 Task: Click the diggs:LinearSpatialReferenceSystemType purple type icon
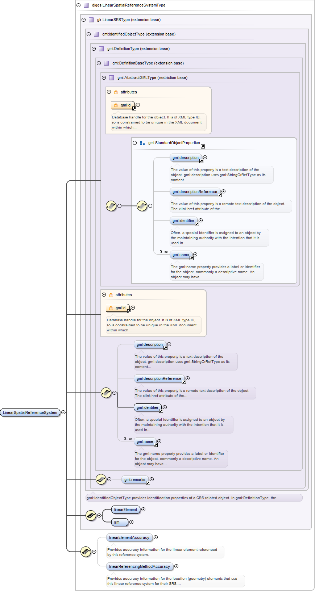(x=86, y=5)
